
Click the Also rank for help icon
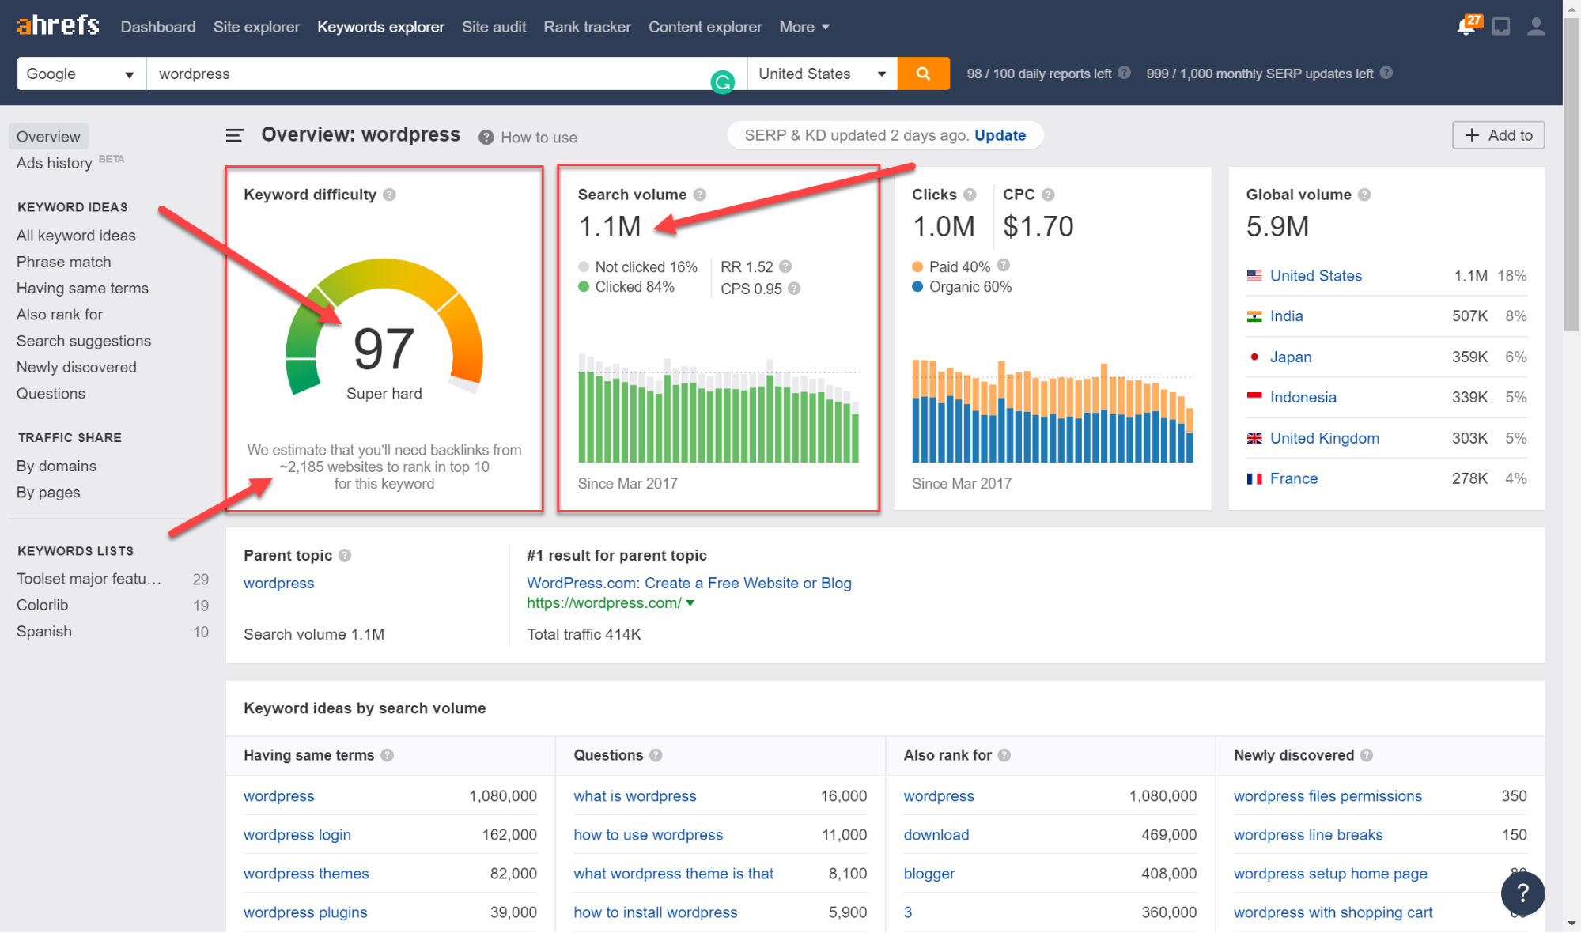[x=1004, y=755]
